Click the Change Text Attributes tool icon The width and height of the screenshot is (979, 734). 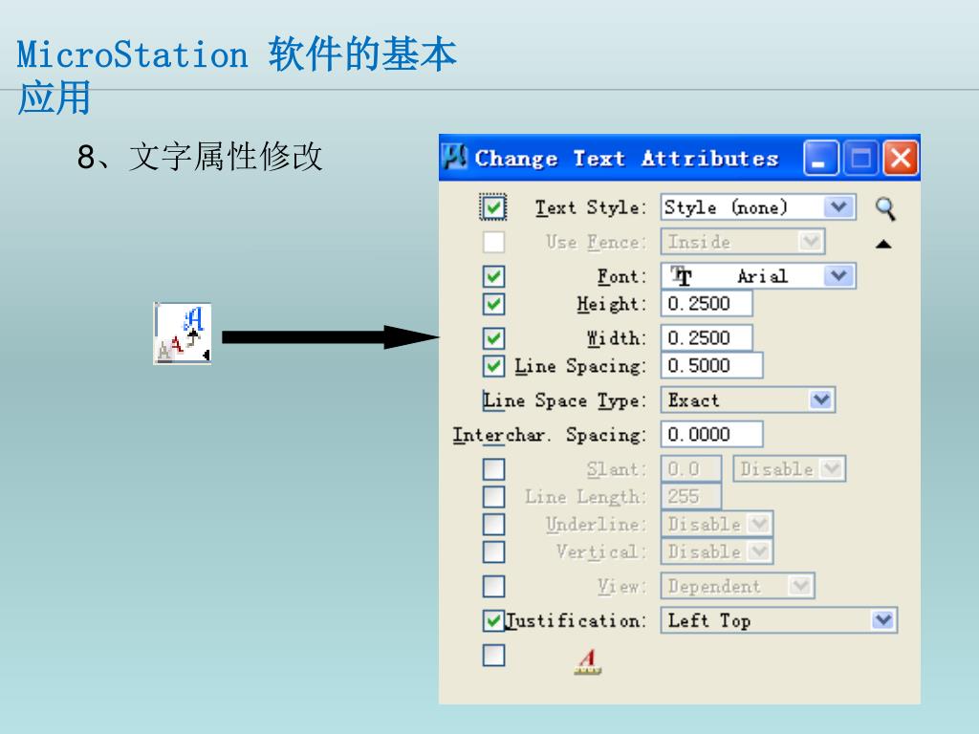(x=183, y=334)
